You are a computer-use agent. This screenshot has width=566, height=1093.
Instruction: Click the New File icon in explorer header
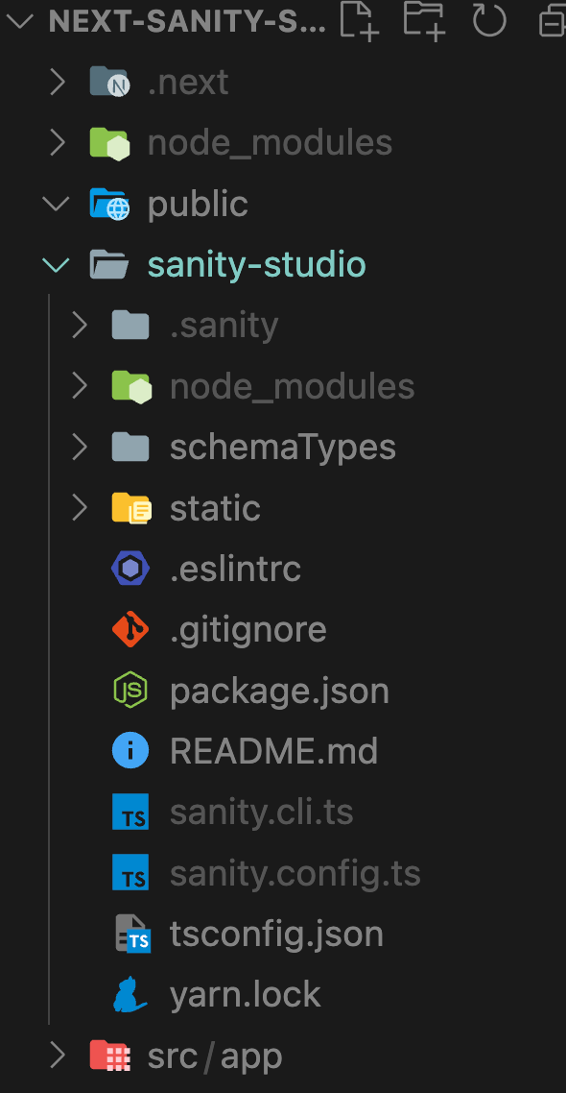click(359, 19)
